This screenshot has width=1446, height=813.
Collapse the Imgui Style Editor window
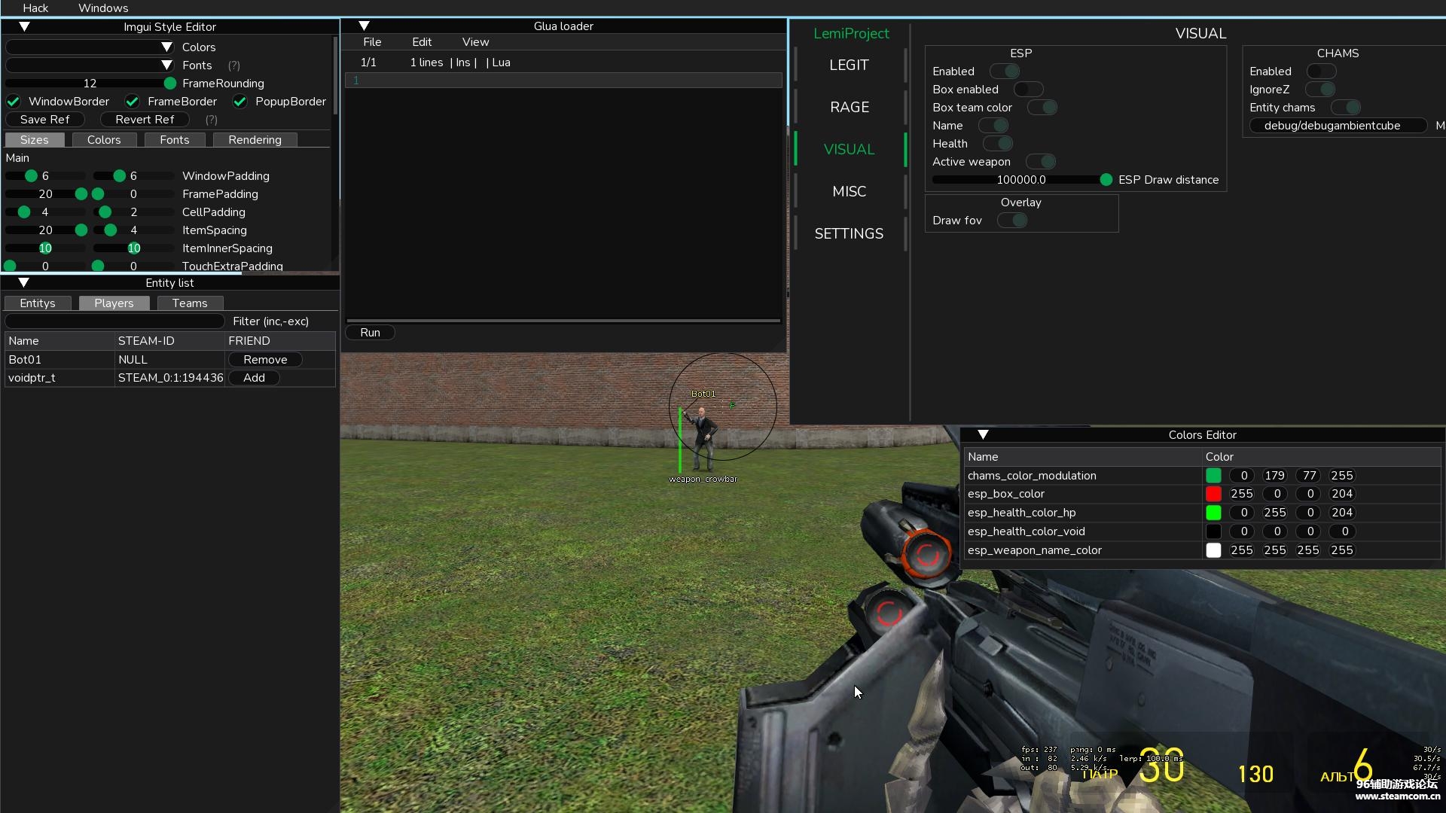pos(24,26)
